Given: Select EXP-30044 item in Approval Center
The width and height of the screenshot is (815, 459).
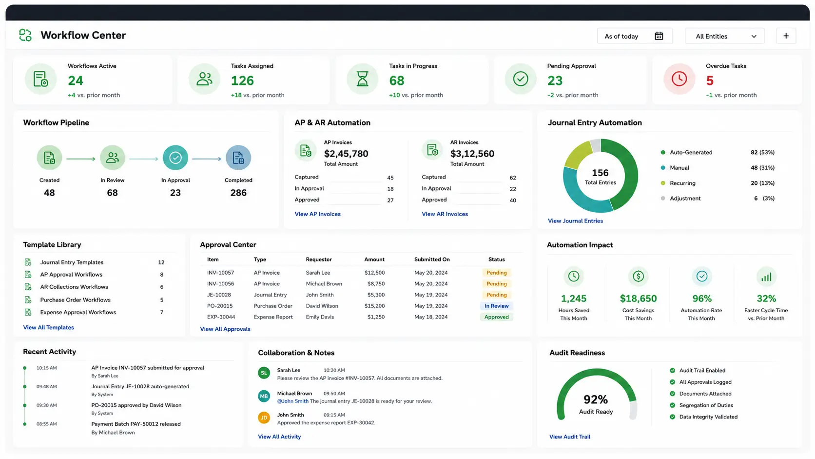Looking at the screenshot, I should [x=221, y=317].
